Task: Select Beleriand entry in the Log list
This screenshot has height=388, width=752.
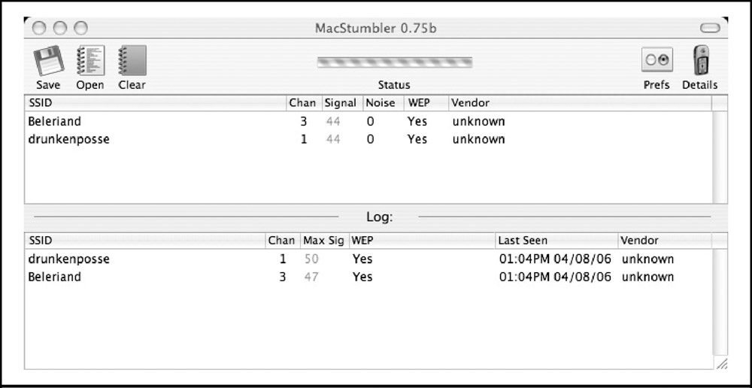Action: tap(368, 277)
